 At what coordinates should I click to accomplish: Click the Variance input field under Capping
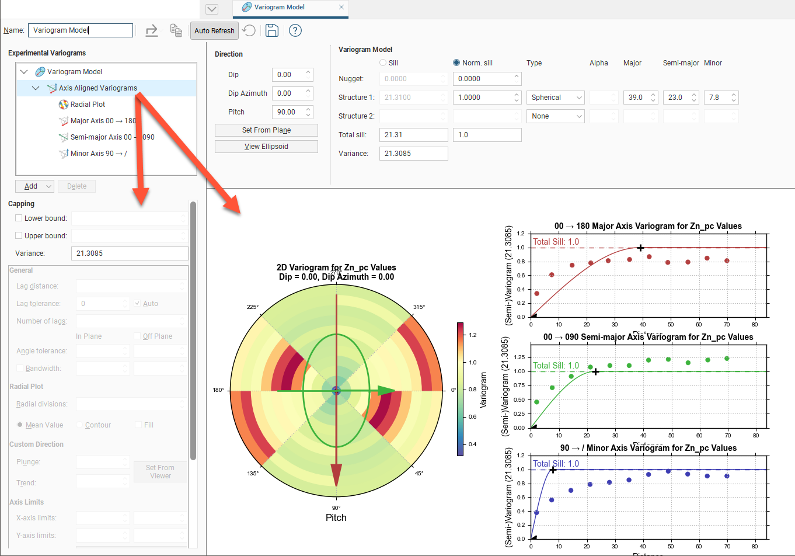coord(129,253)
